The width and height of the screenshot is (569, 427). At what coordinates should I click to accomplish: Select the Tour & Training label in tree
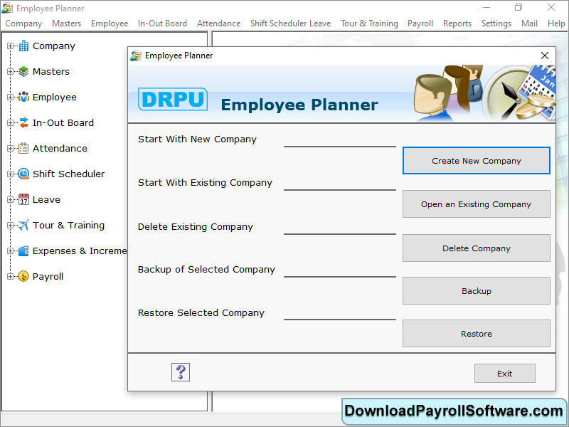click(x=68, y=225)
